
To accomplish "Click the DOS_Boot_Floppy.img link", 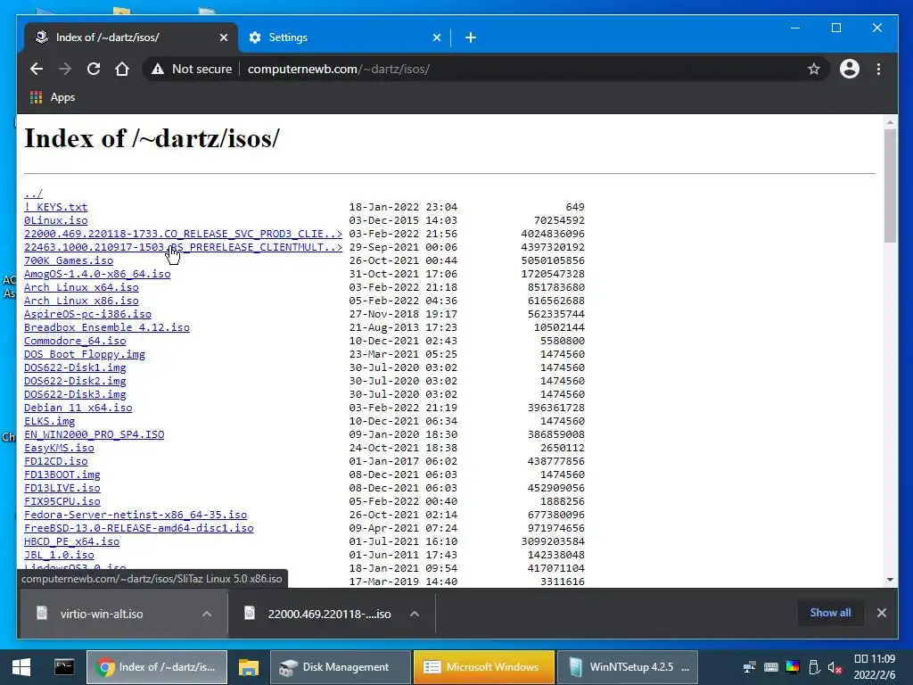I will click(85, 354).
